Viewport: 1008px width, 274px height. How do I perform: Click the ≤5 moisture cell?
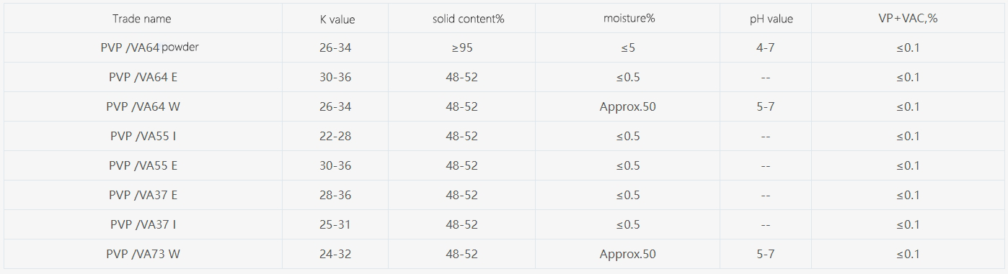(x=628, y=47)
